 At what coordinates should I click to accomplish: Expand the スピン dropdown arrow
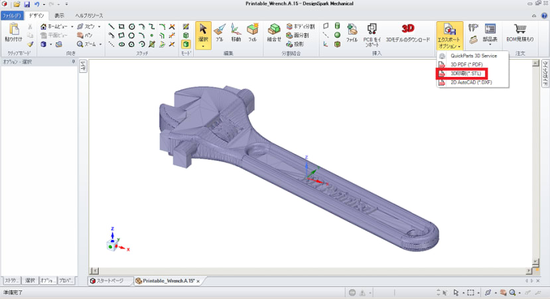coord(100,27)
